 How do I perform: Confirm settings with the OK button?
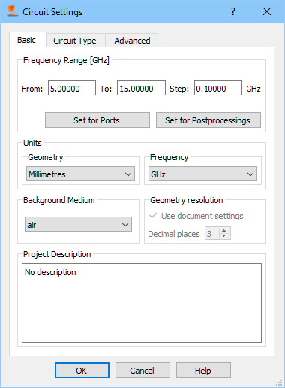[x=82, y=370]
